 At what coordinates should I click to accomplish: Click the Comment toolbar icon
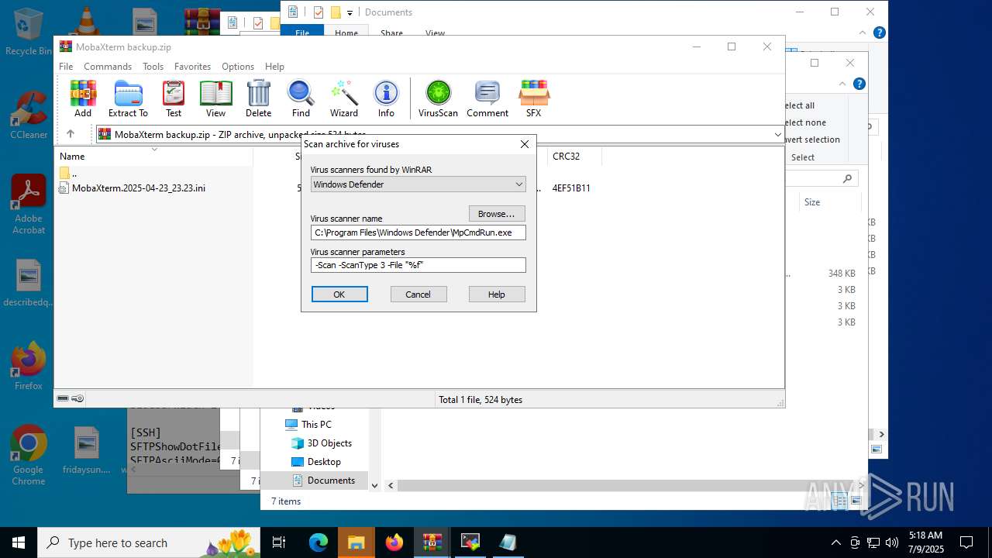point(487,98)
